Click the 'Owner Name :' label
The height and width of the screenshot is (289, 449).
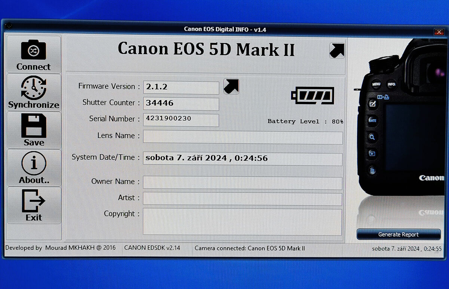pyautogui.click(x=115, y=181)
